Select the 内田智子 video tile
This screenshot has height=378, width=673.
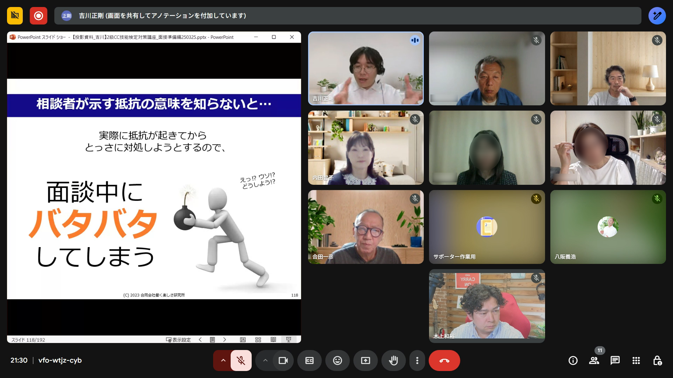(x=366, y=148)
